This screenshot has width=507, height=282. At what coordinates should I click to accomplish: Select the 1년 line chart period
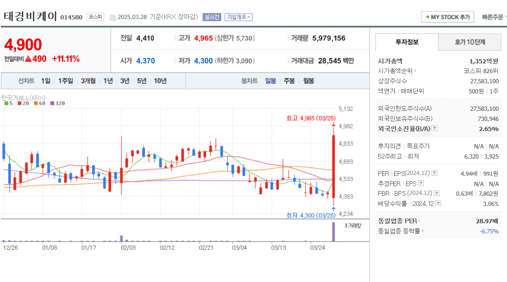click(x=108, y=81)
